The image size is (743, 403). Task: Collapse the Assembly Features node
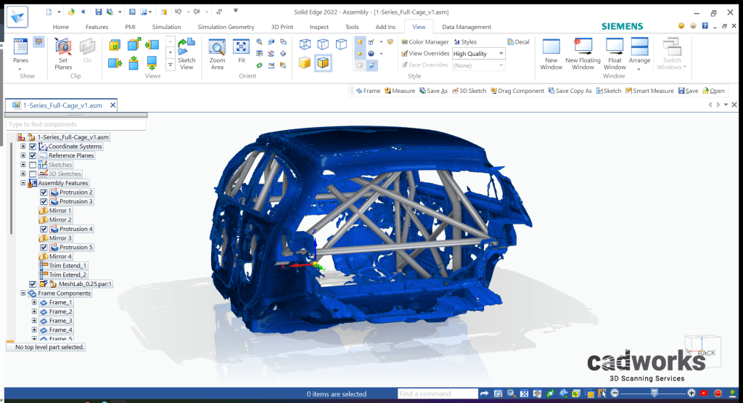(x=23, y=183)
